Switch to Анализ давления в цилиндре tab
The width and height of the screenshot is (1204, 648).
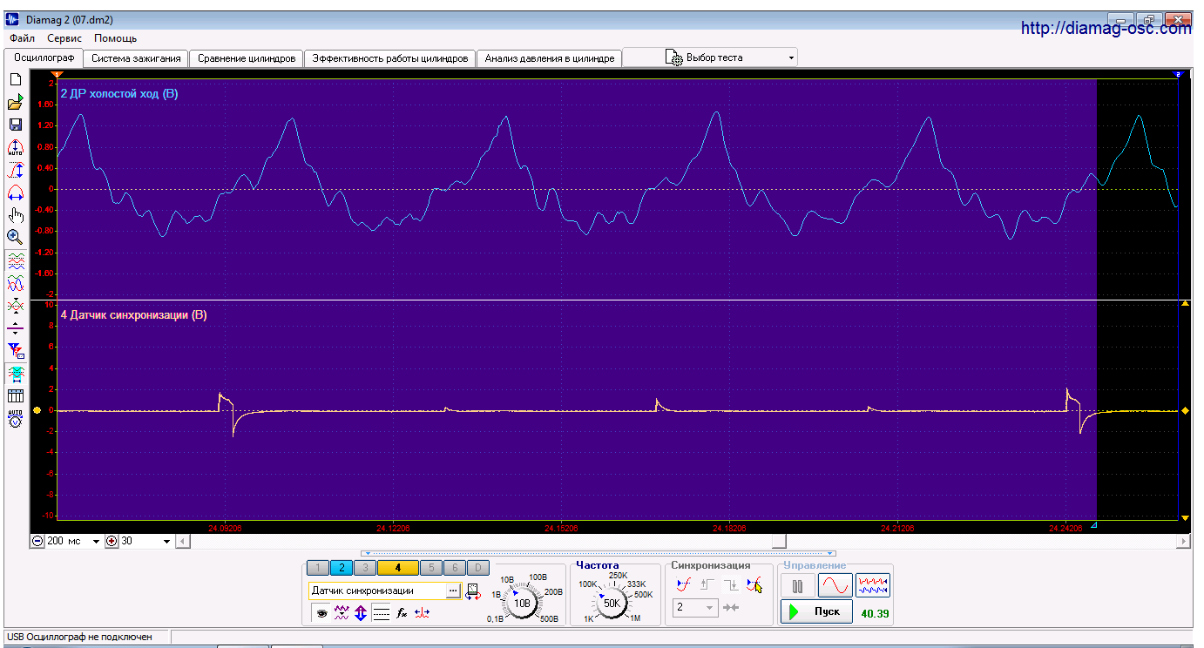550,58
